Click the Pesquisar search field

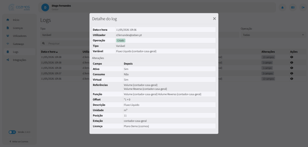(x=68, y=43)
